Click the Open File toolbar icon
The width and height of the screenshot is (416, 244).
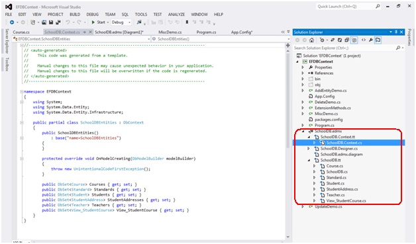(44, 22)
